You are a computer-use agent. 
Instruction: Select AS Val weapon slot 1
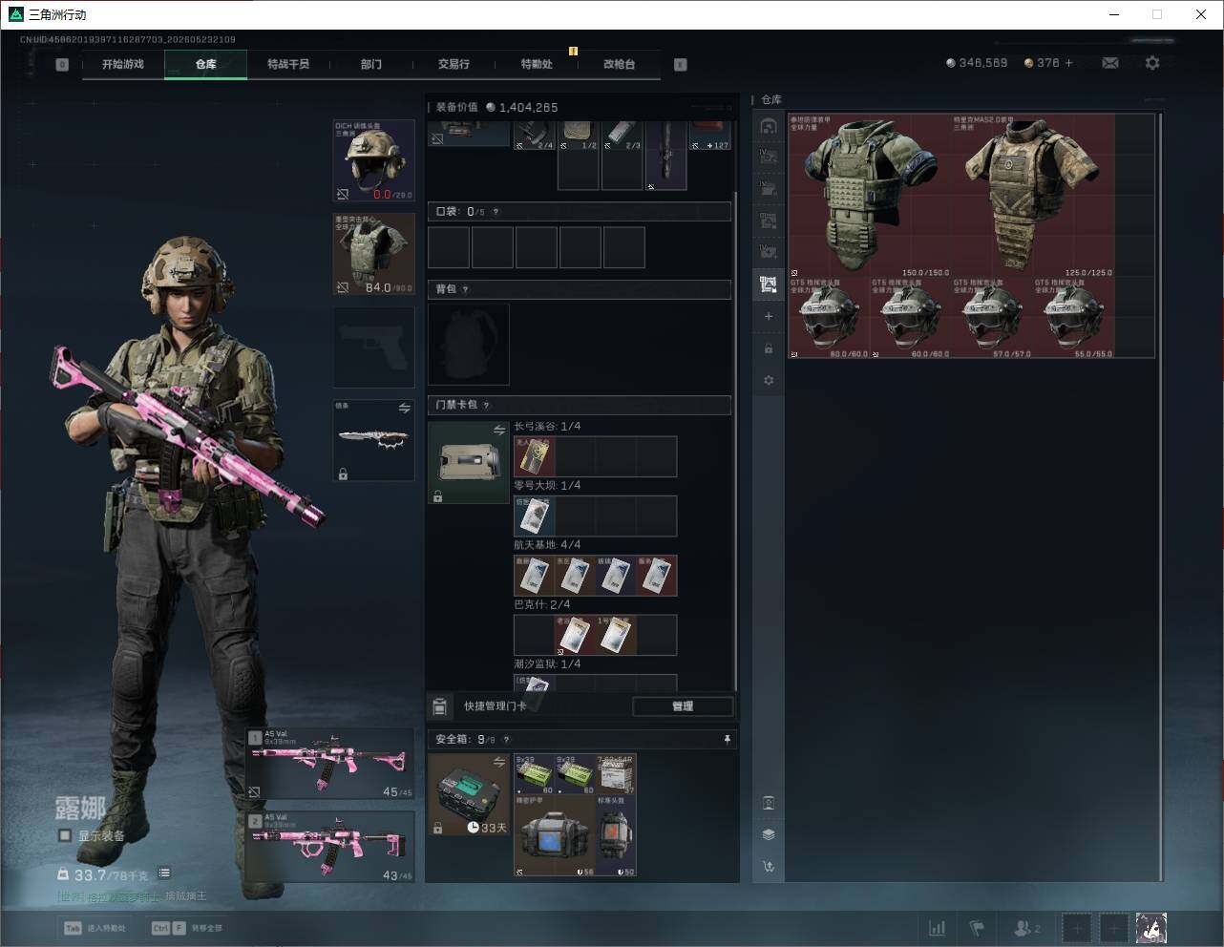[x=330, y=765]
